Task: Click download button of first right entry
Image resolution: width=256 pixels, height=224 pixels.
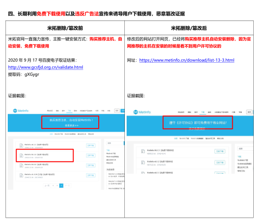Action: pos(220,151)
